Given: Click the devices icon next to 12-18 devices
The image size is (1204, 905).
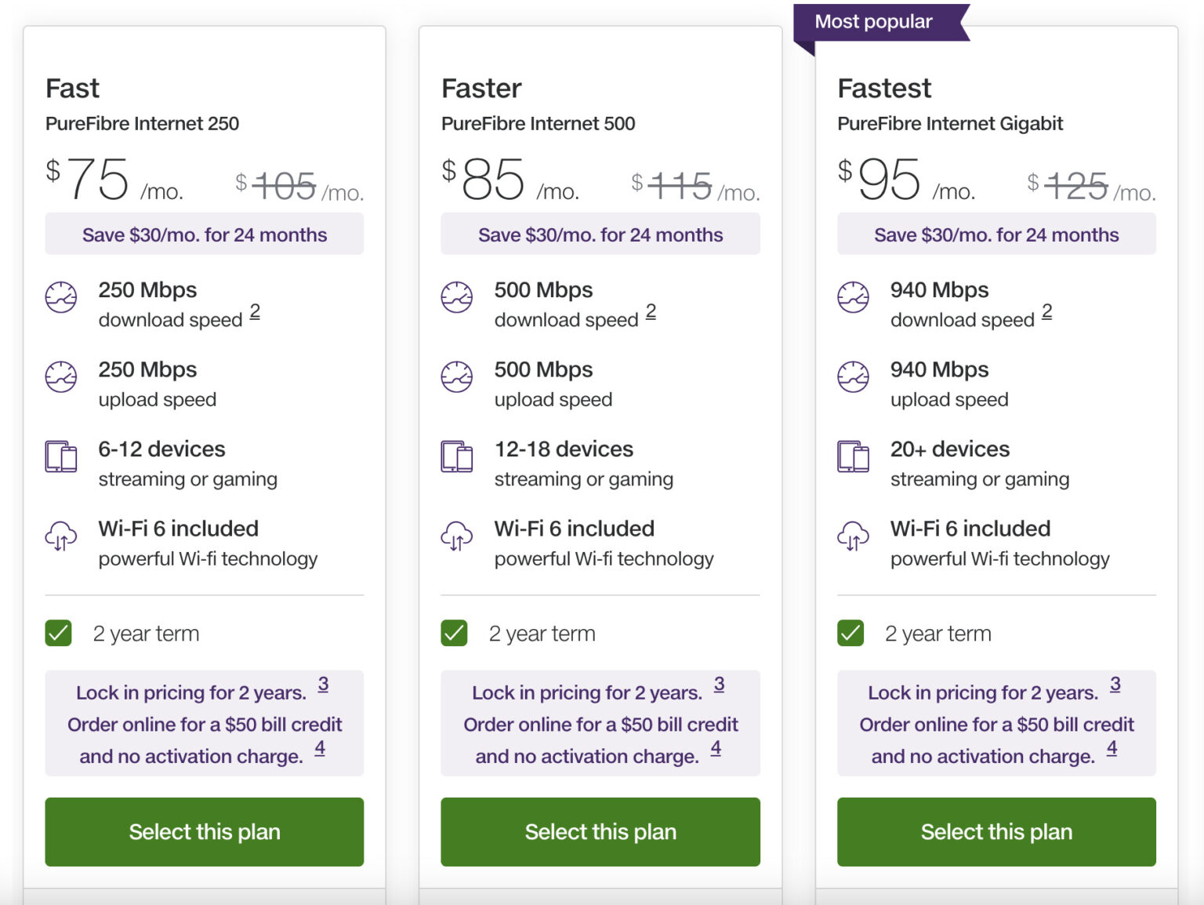Looking at the screenshot, I should pos(457,456).
